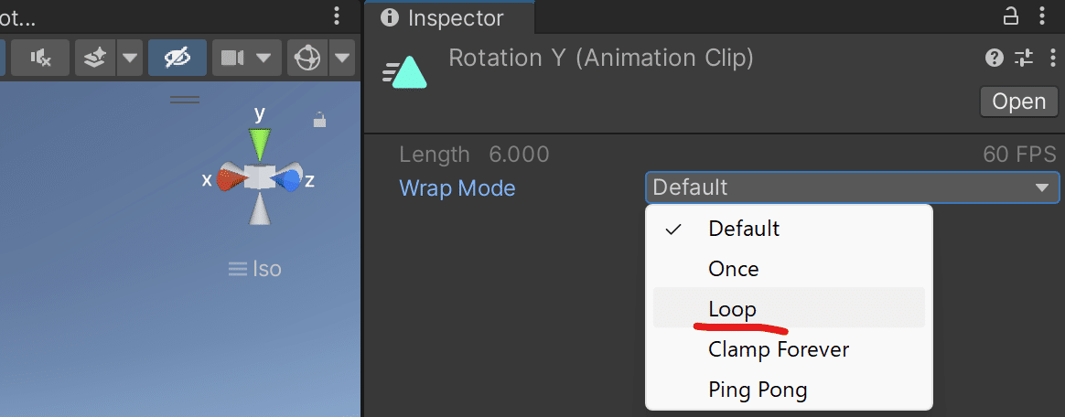Screen dimensions: 1065x417
Task: Toggle scene audio mute button
Action: pyautogui.click(x=39, y=59)
